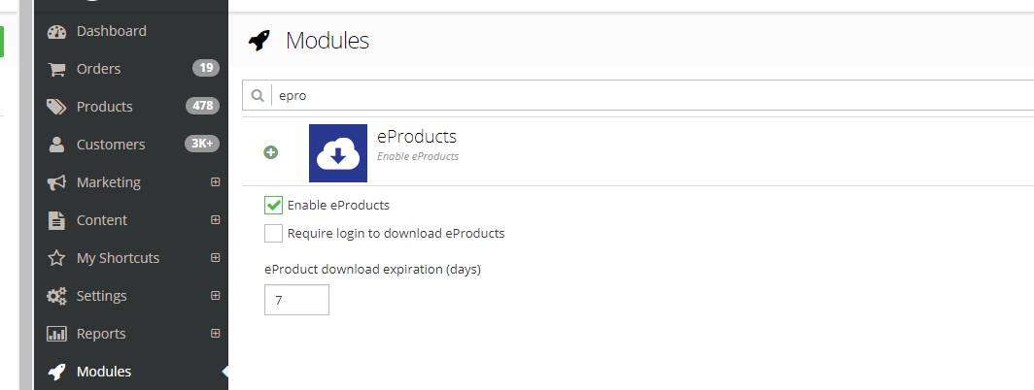The image size is (1034, 390).
Task: Uncheck the Enable eProducts checkbox
Action: pyautogui.click(x=273, y=205)
